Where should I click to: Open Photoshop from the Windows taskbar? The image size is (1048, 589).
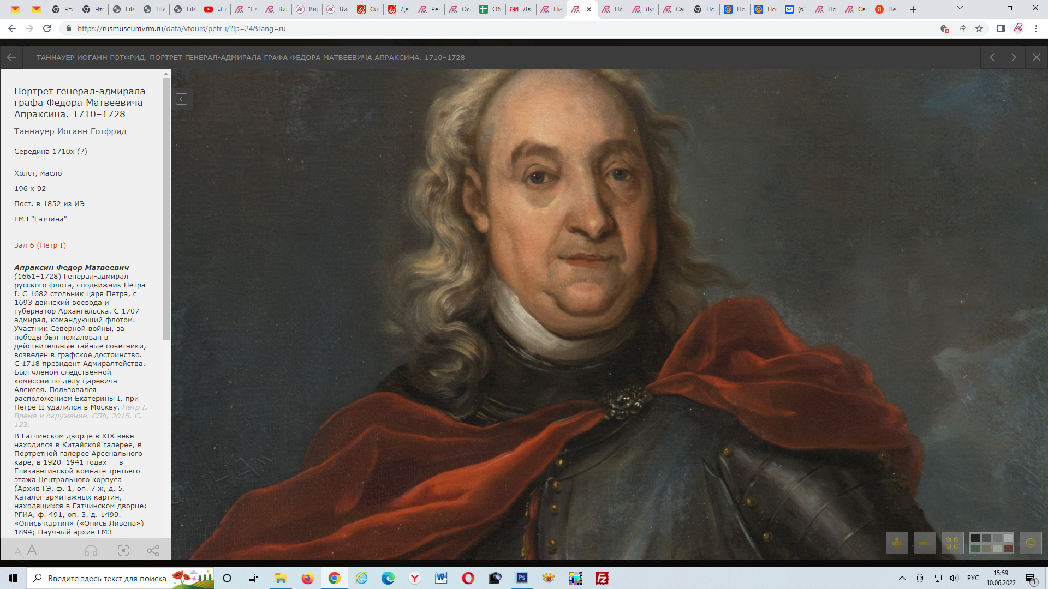click(522, 578)
